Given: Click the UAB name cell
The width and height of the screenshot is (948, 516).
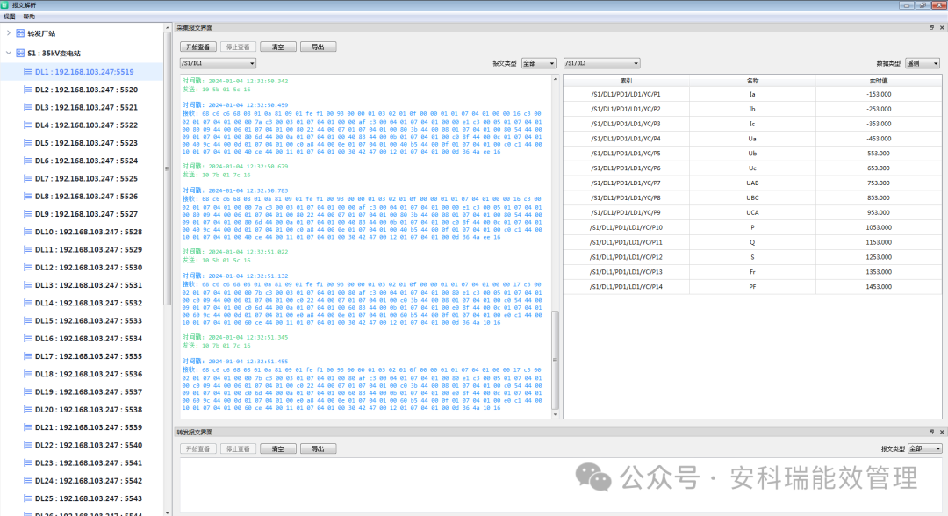Looking at the screenshot, I should [x=753, y=183].
